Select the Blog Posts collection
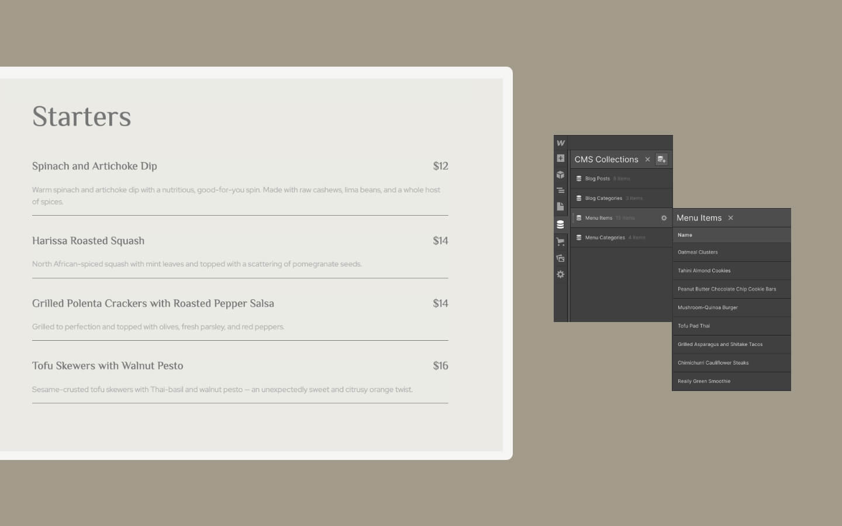842x526 pixels. coord(598,179)
